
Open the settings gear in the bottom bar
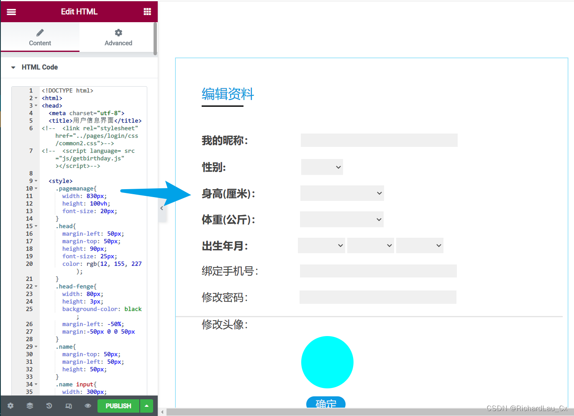(10, 406)
